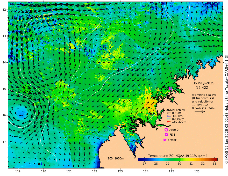228x176 pixels.
Task: Click the vertical IMOS copyright timestamp text
Action: click(226, 109)
